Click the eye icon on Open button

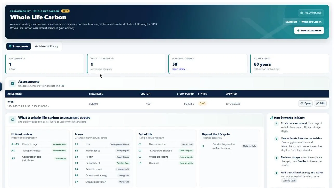302,103
